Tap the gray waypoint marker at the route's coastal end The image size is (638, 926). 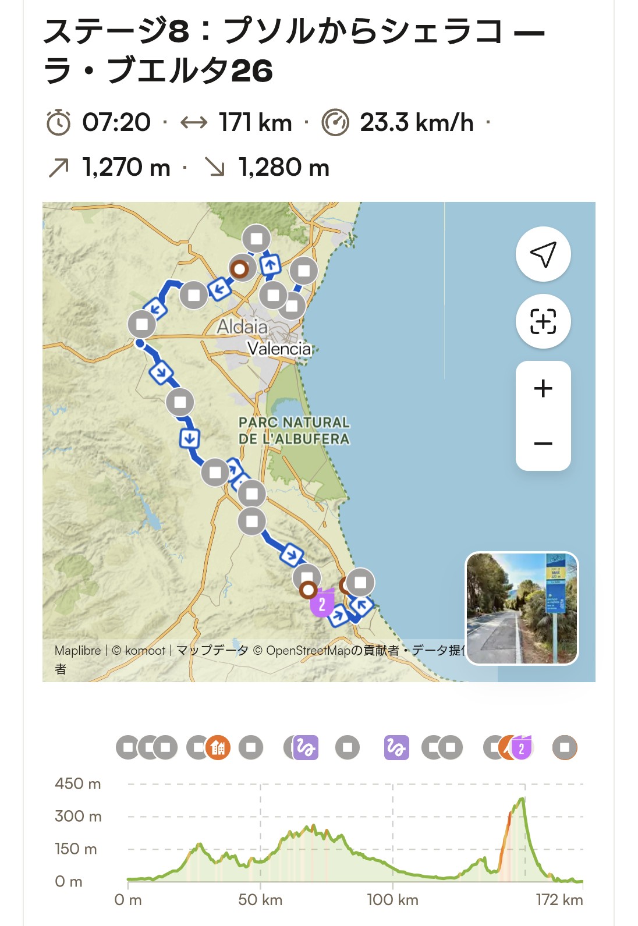360,583
